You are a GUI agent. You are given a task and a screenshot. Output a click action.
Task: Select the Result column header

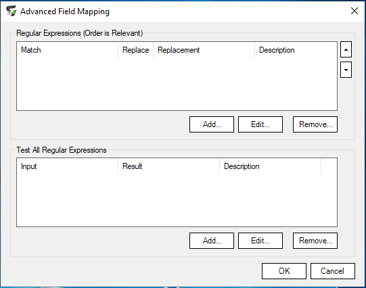point(168,166)
